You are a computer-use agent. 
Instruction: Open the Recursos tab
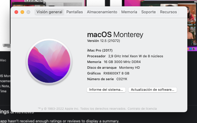168,12
